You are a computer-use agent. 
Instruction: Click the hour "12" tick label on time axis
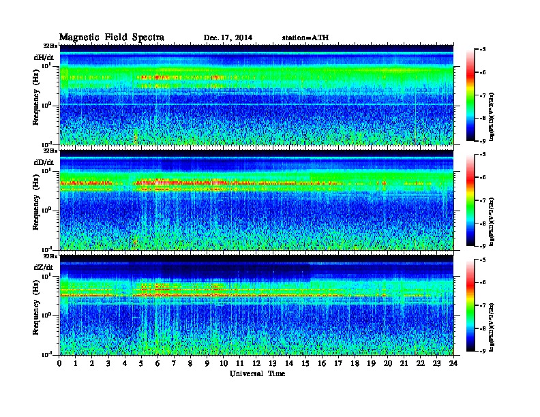click(256, 363)
